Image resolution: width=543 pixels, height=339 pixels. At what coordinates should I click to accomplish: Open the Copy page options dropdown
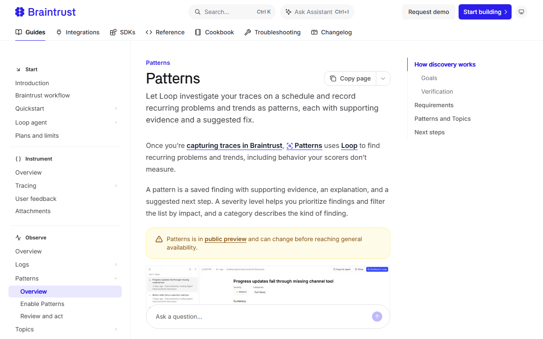click(383, 78)
